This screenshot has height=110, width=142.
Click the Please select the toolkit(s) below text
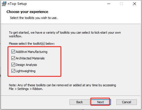(x=32, y=44)
